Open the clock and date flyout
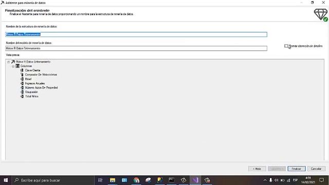 pos(308,180)
